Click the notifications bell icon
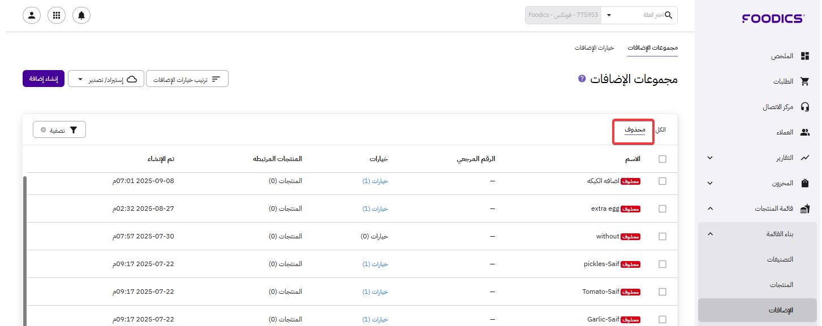Screen dimensions: 822x326 pos(81,15)
